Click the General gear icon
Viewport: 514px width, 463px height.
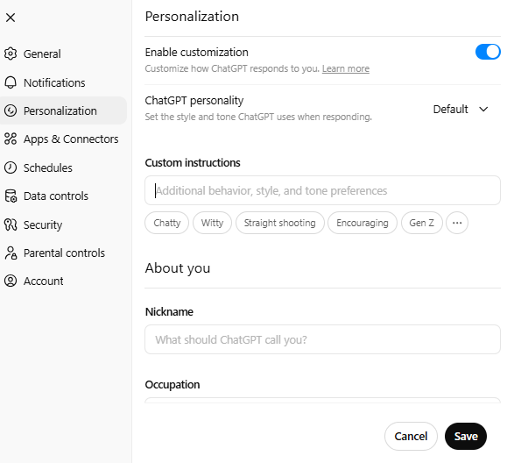(x=11, y=53)
